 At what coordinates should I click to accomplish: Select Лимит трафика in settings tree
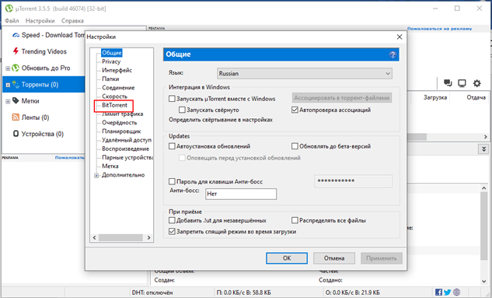coord(122,114)
